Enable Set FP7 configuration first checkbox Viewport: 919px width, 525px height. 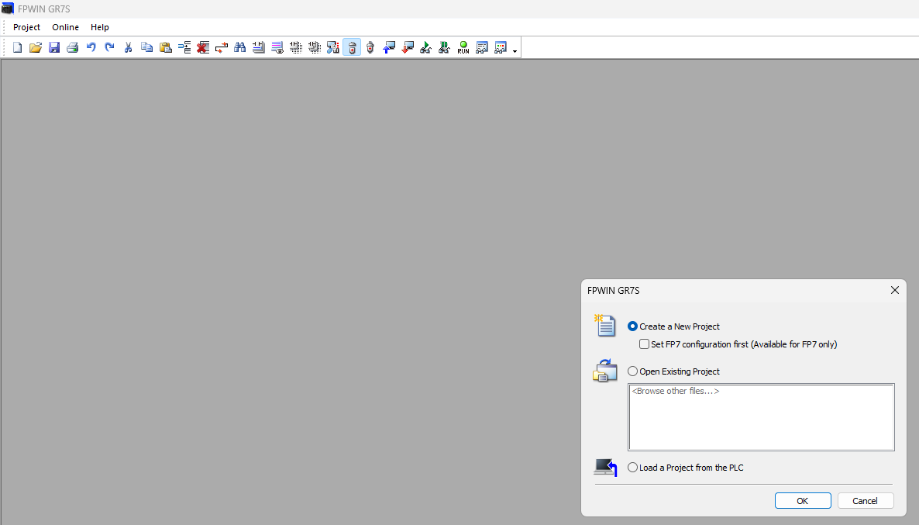point(644,344)
